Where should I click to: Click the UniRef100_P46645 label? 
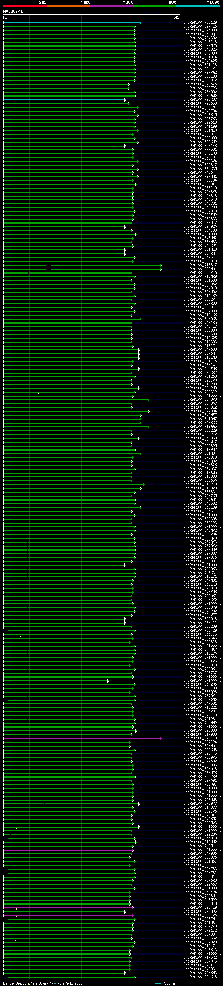click(x=200, y=115)
